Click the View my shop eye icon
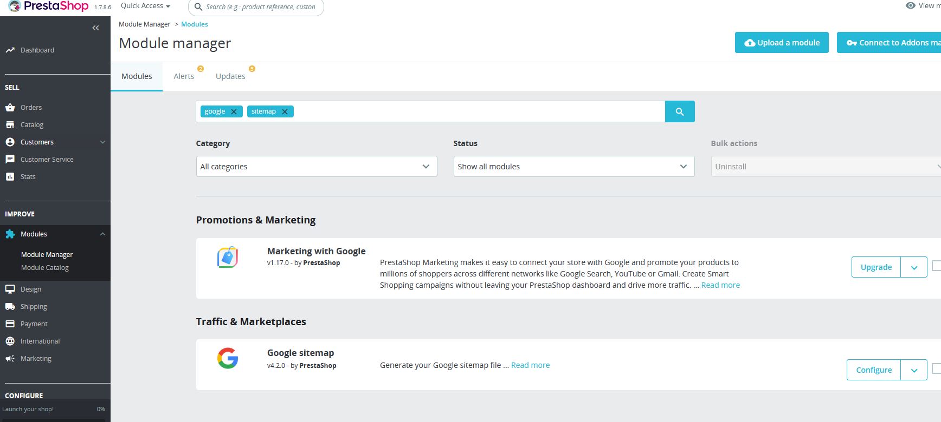The height and width of the screenshot is (422, 941). (x=910, y=5)
